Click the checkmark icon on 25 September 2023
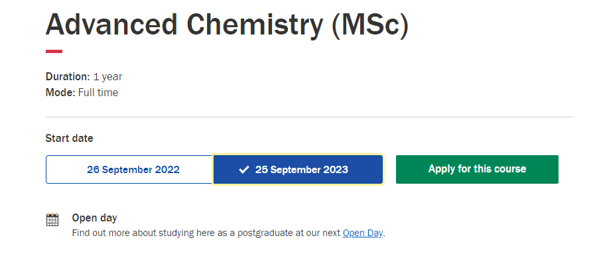 [243, 170]
